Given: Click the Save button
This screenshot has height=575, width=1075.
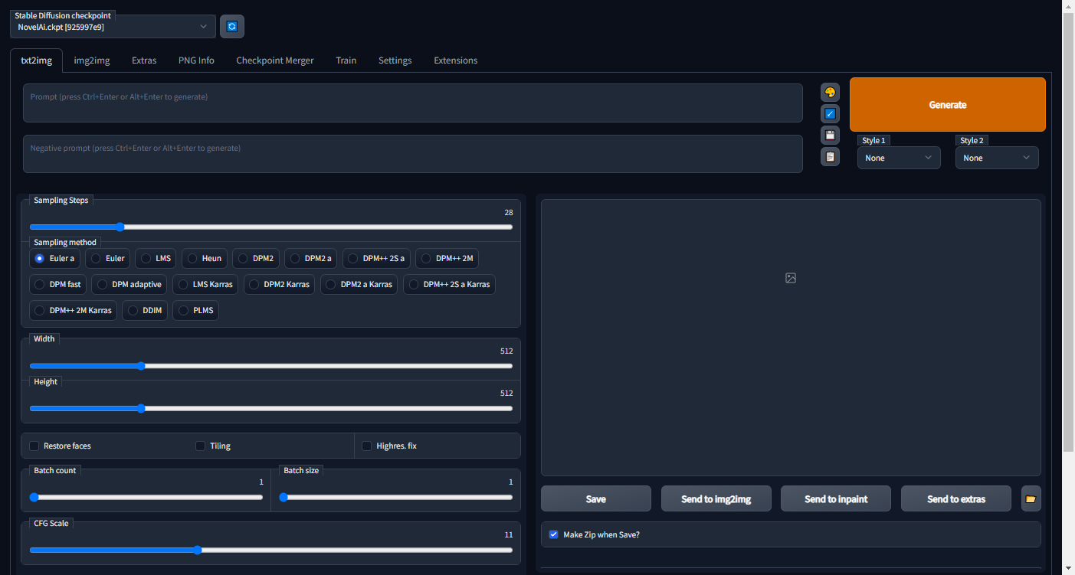Looking at the screenshot, I should pyautogui.click(x=596, y=498).
